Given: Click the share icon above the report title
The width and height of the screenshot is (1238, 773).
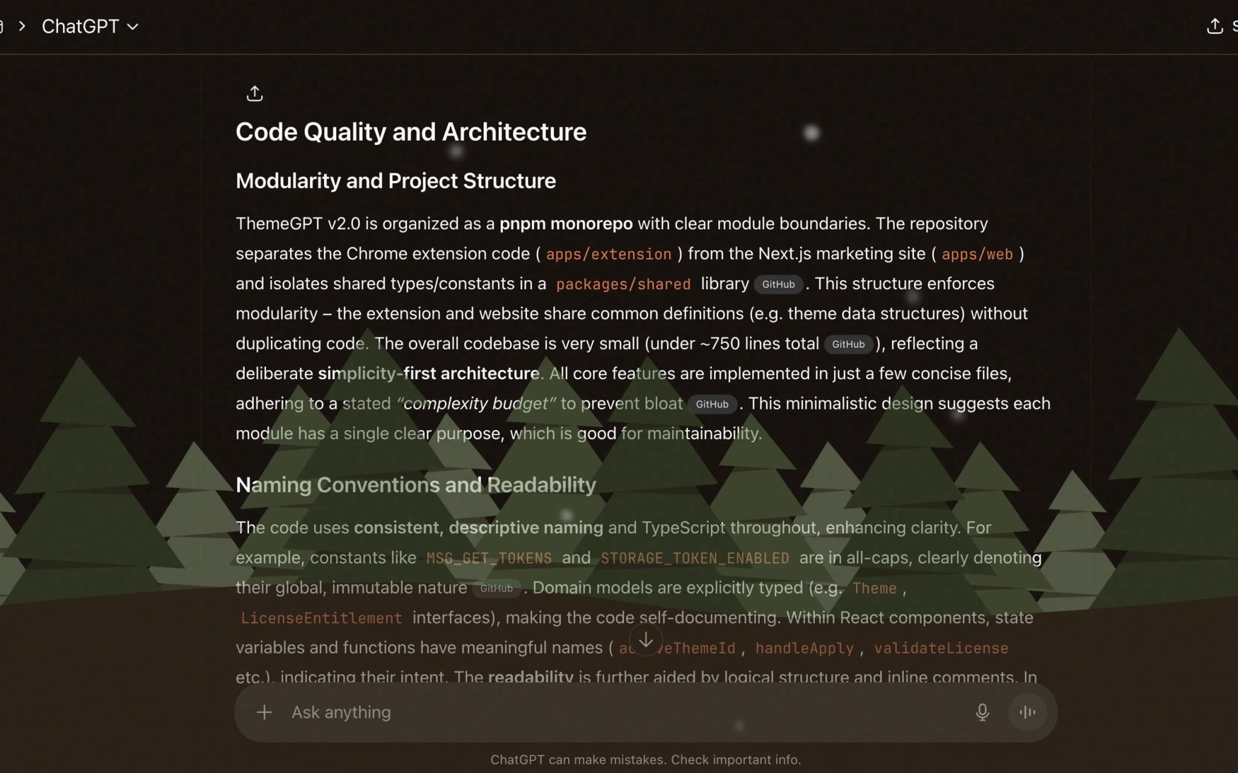Looking at the screenshot, I should pos(254,93).
